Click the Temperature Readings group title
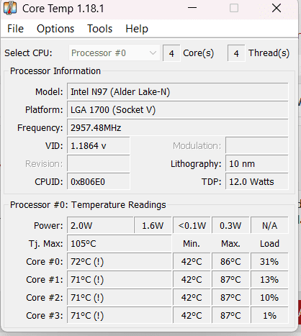This screenshot has width=301, height=336. pyautogui.click(x=88, y=205)
